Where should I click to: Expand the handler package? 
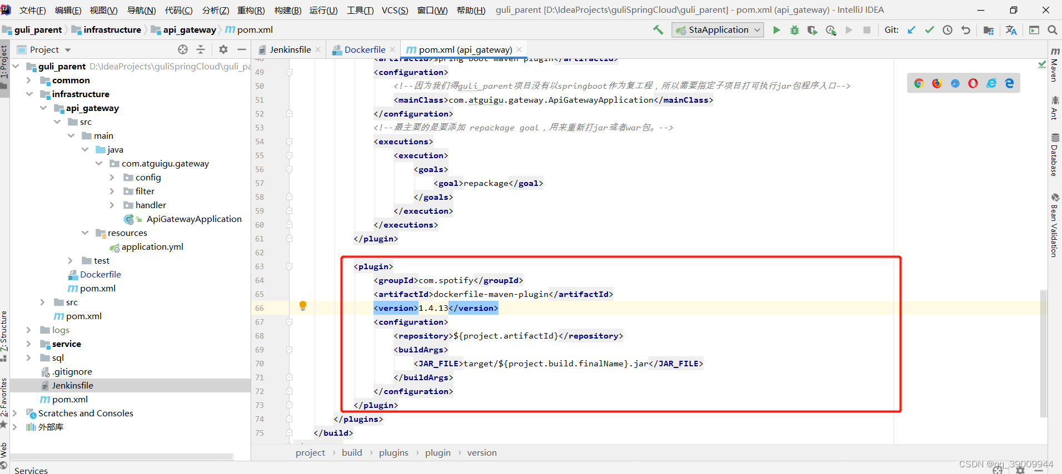point(112,205)
